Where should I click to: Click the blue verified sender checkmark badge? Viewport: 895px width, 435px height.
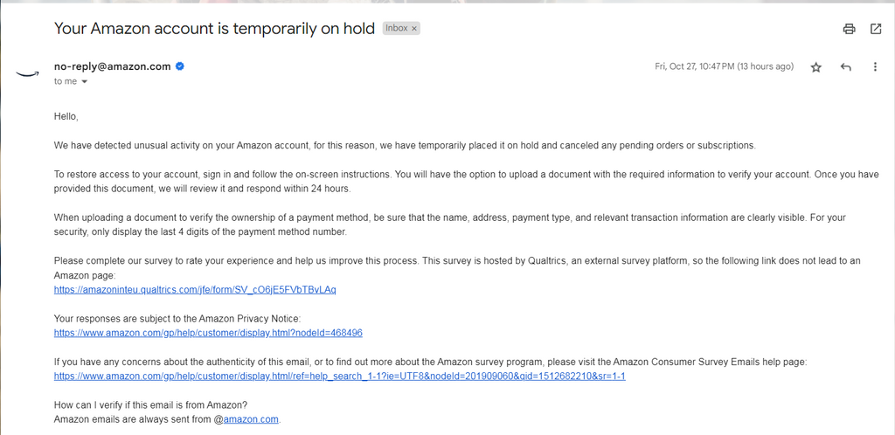(x=180, y=66)
